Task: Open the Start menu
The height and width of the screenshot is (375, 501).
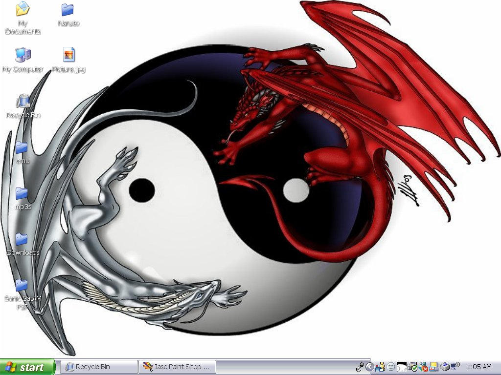Action: [x=27, y=367]
